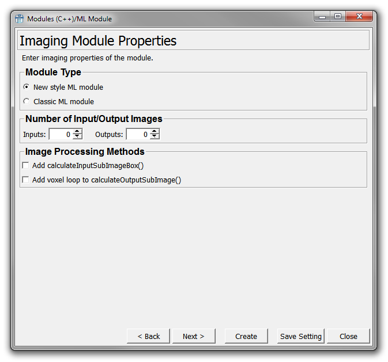Minimize the ML Module wizard window
388x362 pixels.
pos(322,17)
